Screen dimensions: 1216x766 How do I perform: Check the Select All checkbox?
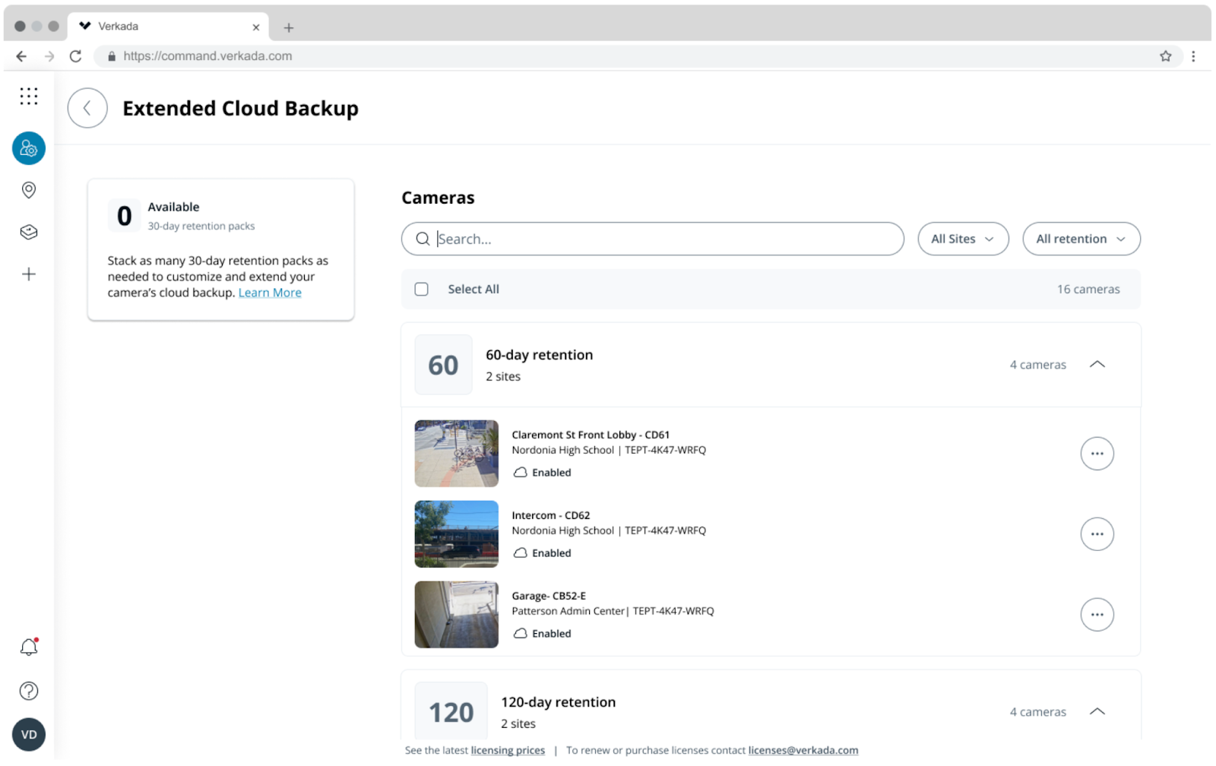click(x=422, y=290)
